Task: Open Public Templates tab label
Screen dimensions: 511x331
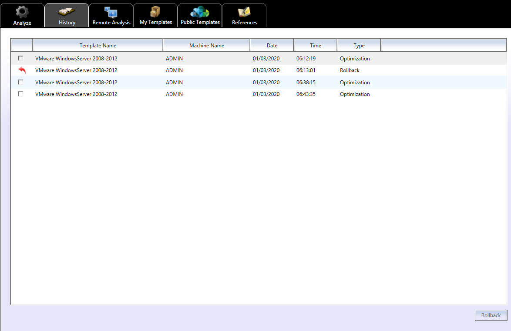Action: [x=200, y=22]
